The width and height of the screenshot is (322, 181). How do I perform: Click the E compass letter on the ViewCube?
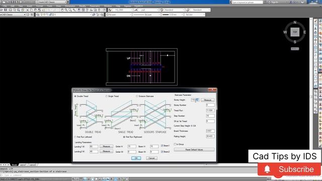pyautogui.click(x=304, y=32)
